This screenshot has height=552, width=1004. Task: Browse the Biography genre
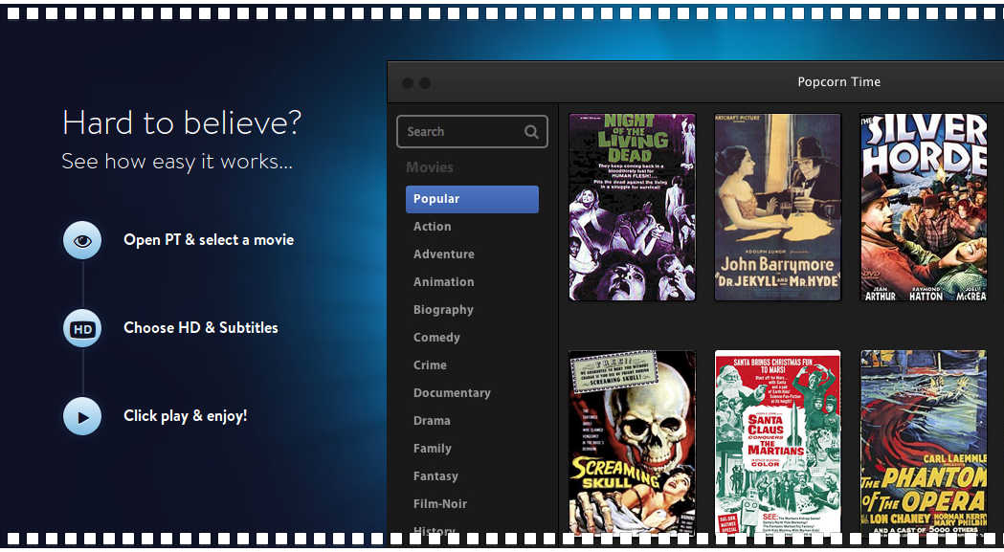[x=444, y=310]
